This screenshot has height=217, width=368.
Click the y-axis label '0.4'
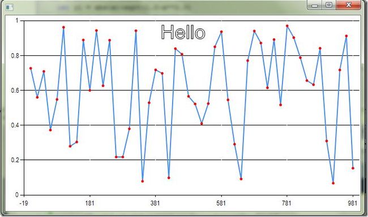coord(15,125)
